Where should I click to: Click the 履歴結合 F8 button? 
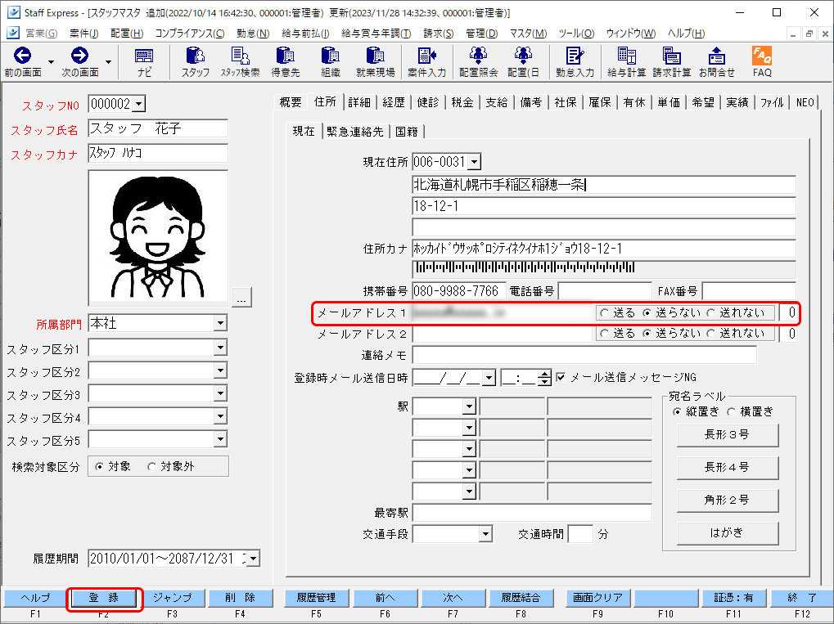tap(521, 598)
